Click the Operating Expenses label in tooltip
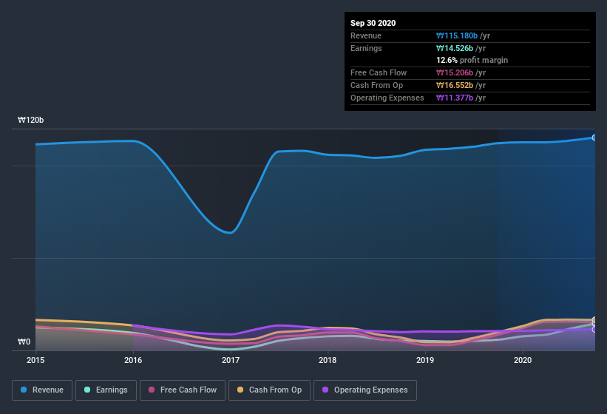This screenshot has width=607, height=414. pos(387,98)
